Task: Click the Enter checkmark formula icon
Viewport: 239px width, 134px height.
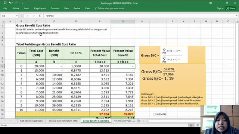Action: pyautogui.click(x=34, y=16)
